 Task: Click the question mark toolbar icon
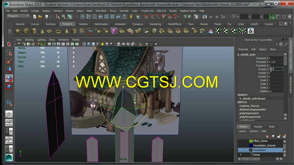click(x=124, y=16)
